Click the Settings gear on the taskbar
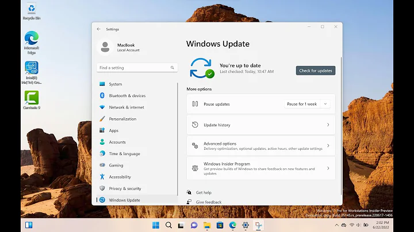The image size is (414, 232). 246,225
